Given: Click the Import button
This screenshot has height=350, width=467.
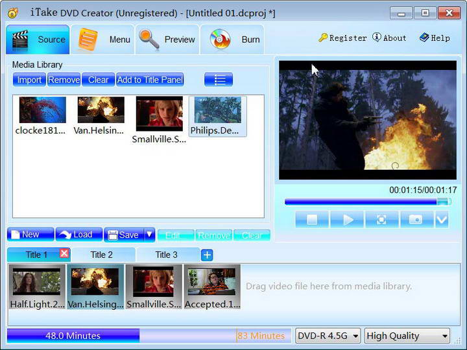Looking at the screenshot, I should 29,80.
